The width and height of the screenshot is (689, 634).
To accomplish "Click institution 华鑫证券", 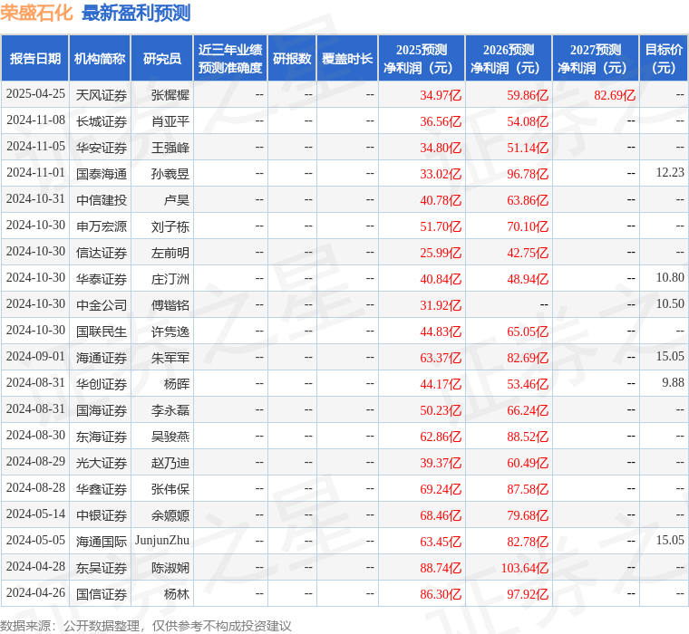I will point(102,489).
